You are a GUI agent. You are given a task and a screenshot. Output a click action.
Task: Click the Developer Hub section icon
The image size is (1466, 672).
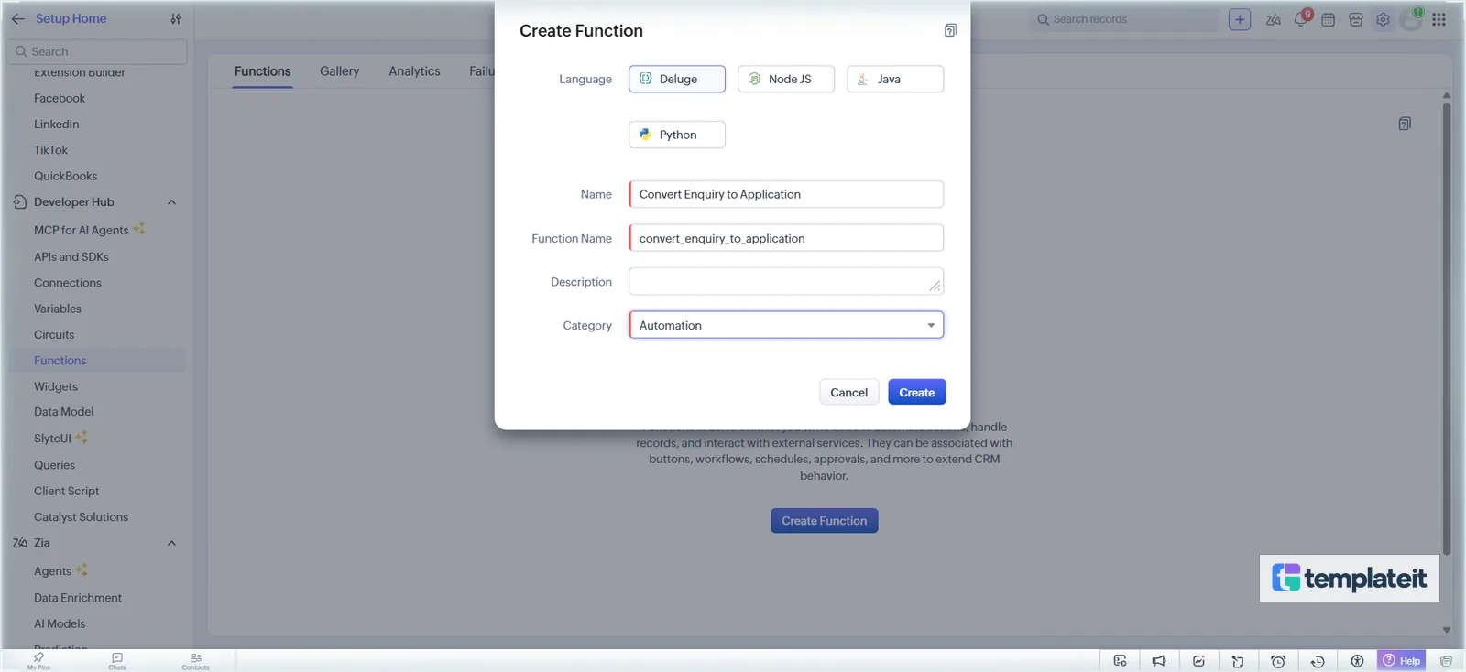pyautogui.click(x=19, y=202)
